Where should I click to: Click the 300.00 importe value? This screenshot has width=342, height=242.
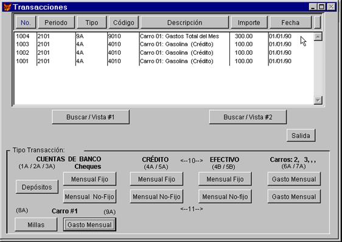(x=243, y=36)
